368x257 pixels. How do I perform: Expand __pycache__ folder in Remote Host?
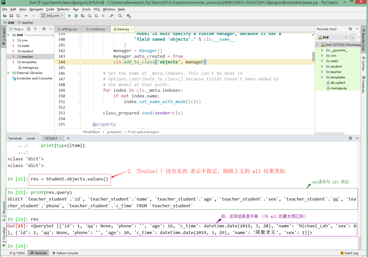(322, 50)
